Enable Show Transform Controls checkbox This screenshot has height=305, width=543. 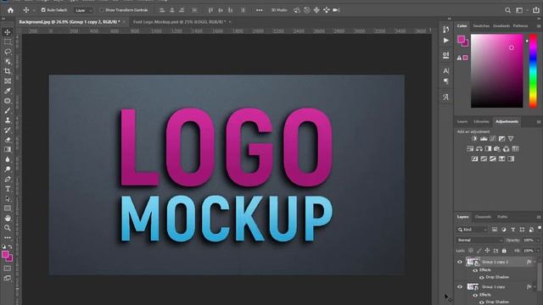point(102,10)
